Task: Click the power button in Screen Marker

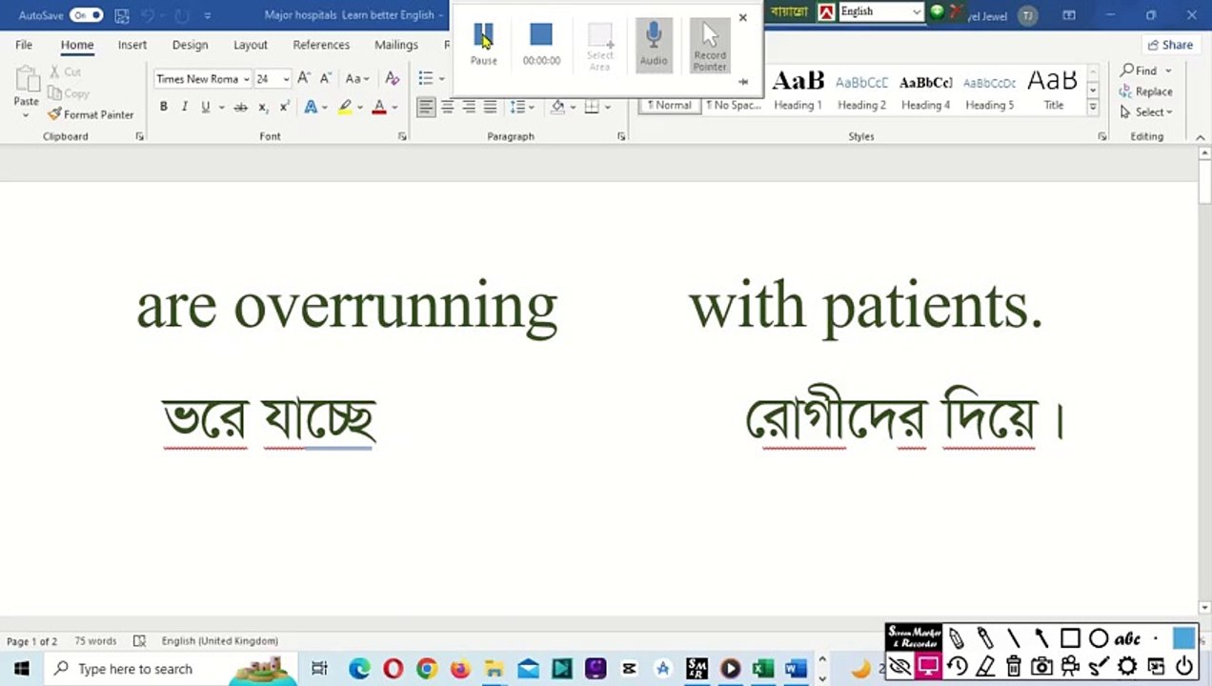Action: coord(1184,667)
